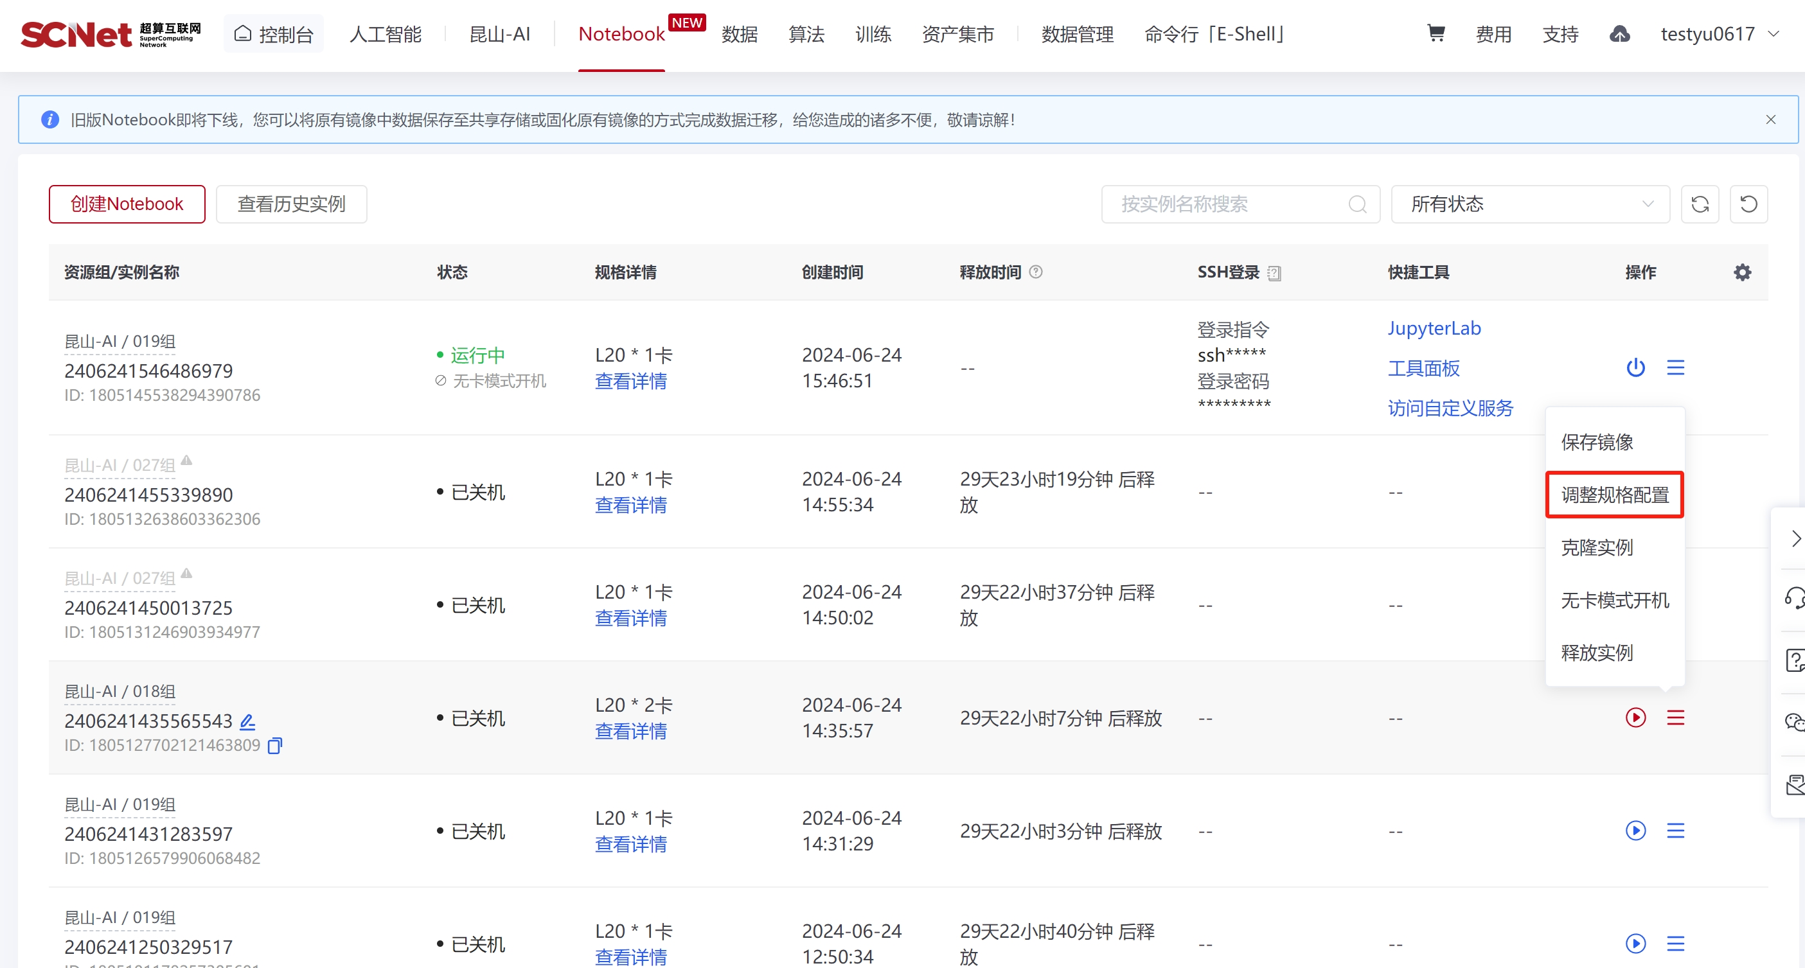The image size is (1805, 968).
Task: Choose 释放实例 in the context menu
Action: 1597,652
